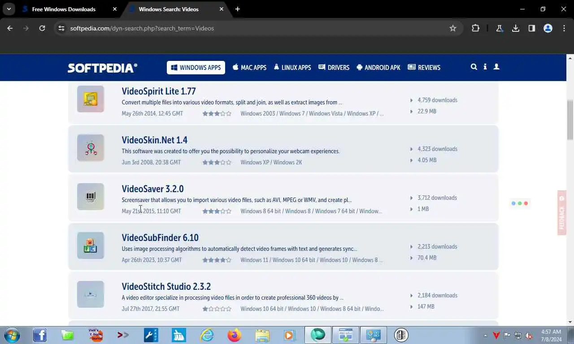Click the page vertical scrollbar thumb

point(570,120)
